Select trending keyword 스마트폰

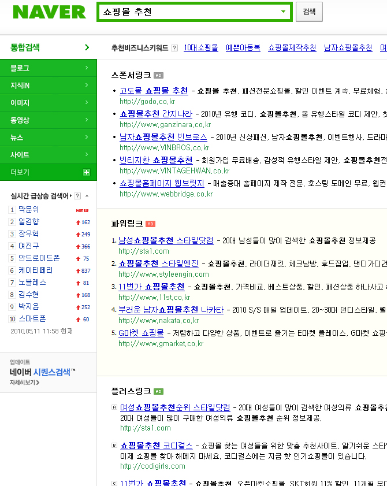pos(32,319)
